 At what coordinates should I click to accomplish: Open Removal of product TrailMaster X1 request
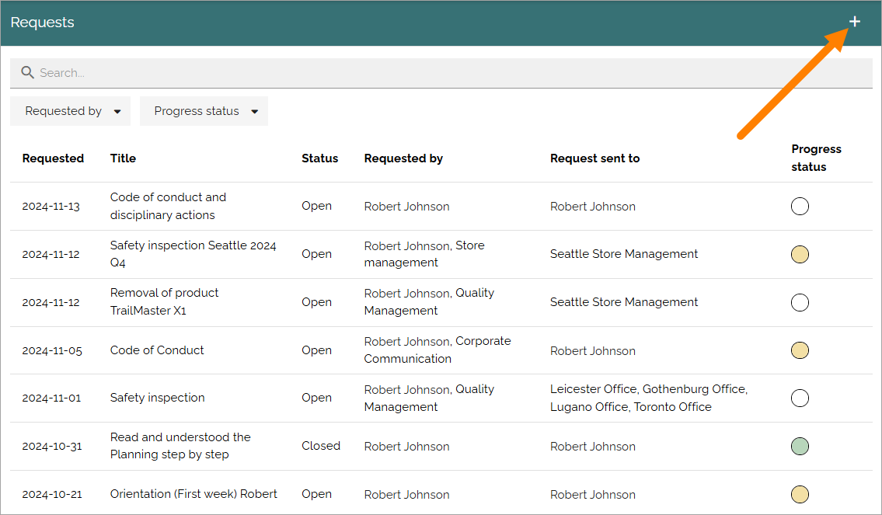pyautogui.click(x=164, y=301)
